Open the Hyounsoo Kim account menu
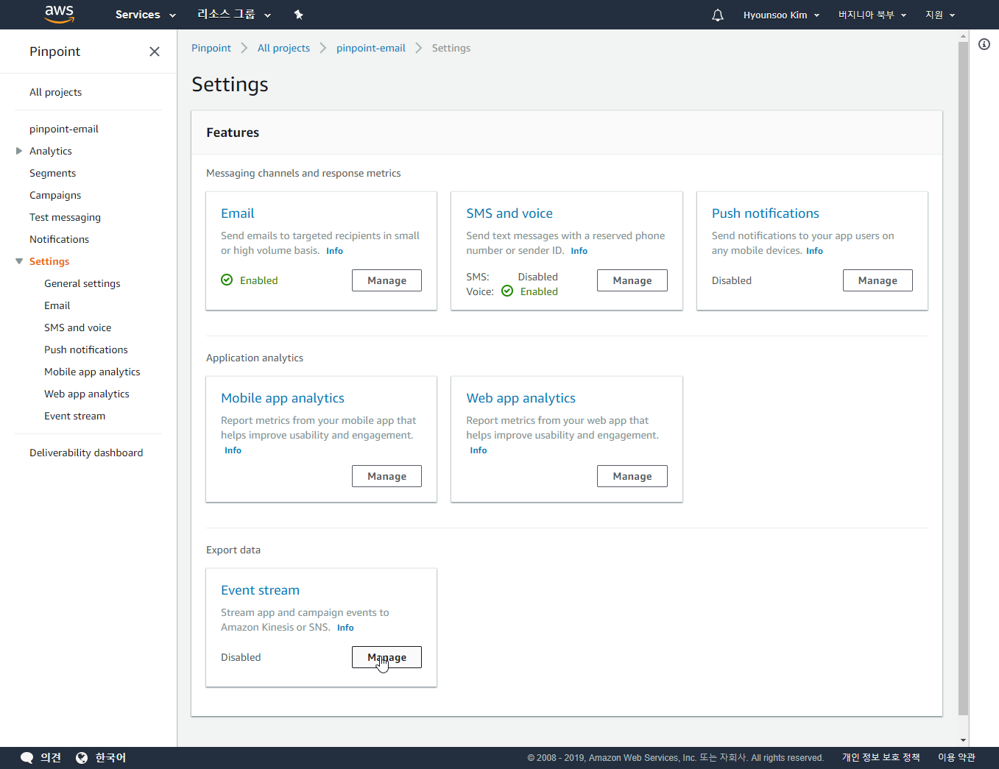 pyautogui.click(x=781, y=15)
